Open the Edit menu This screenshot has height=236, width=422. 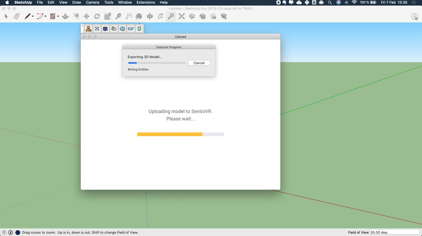51,2
